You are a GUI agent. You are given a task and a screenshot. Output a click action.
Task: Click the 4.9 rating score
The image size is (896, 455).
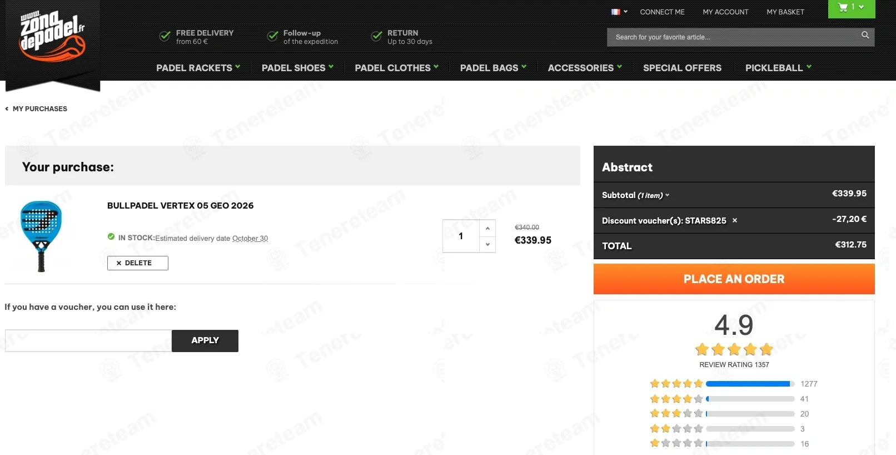pos(734,325)
